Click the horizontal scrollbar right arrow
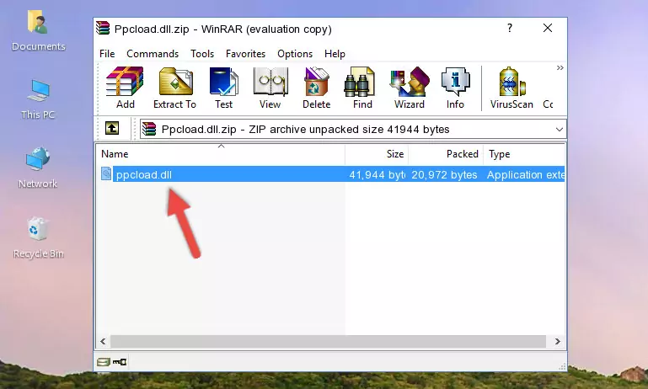Viewport: 648px width, 389px height. click(x=558, y=341)
